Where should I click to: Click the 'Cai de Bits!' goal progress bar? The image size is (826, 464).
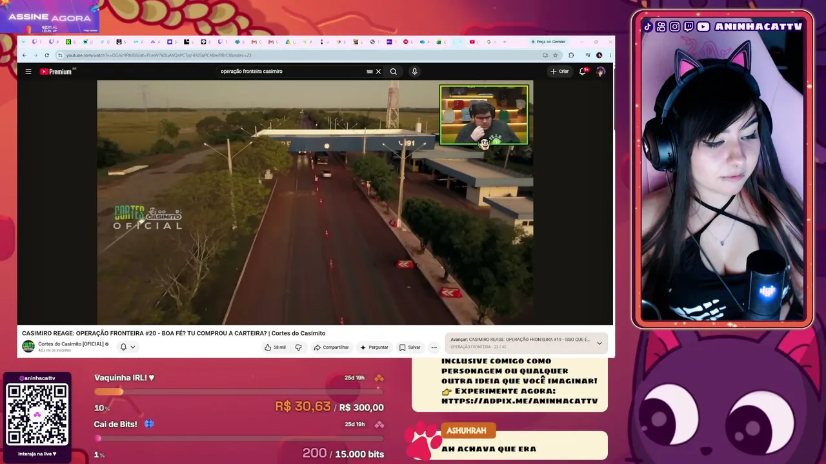click(239, 438)
